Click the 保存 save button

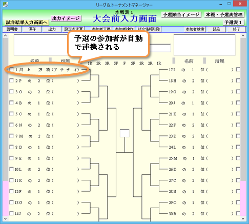pos(32,29)
